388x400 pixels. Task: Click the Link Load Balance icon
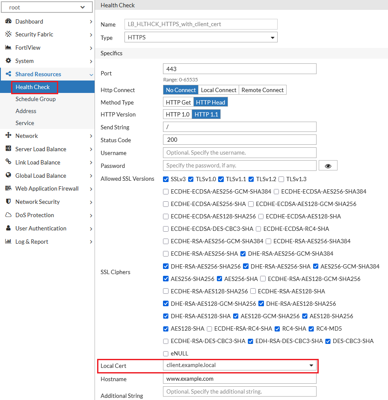9,162
